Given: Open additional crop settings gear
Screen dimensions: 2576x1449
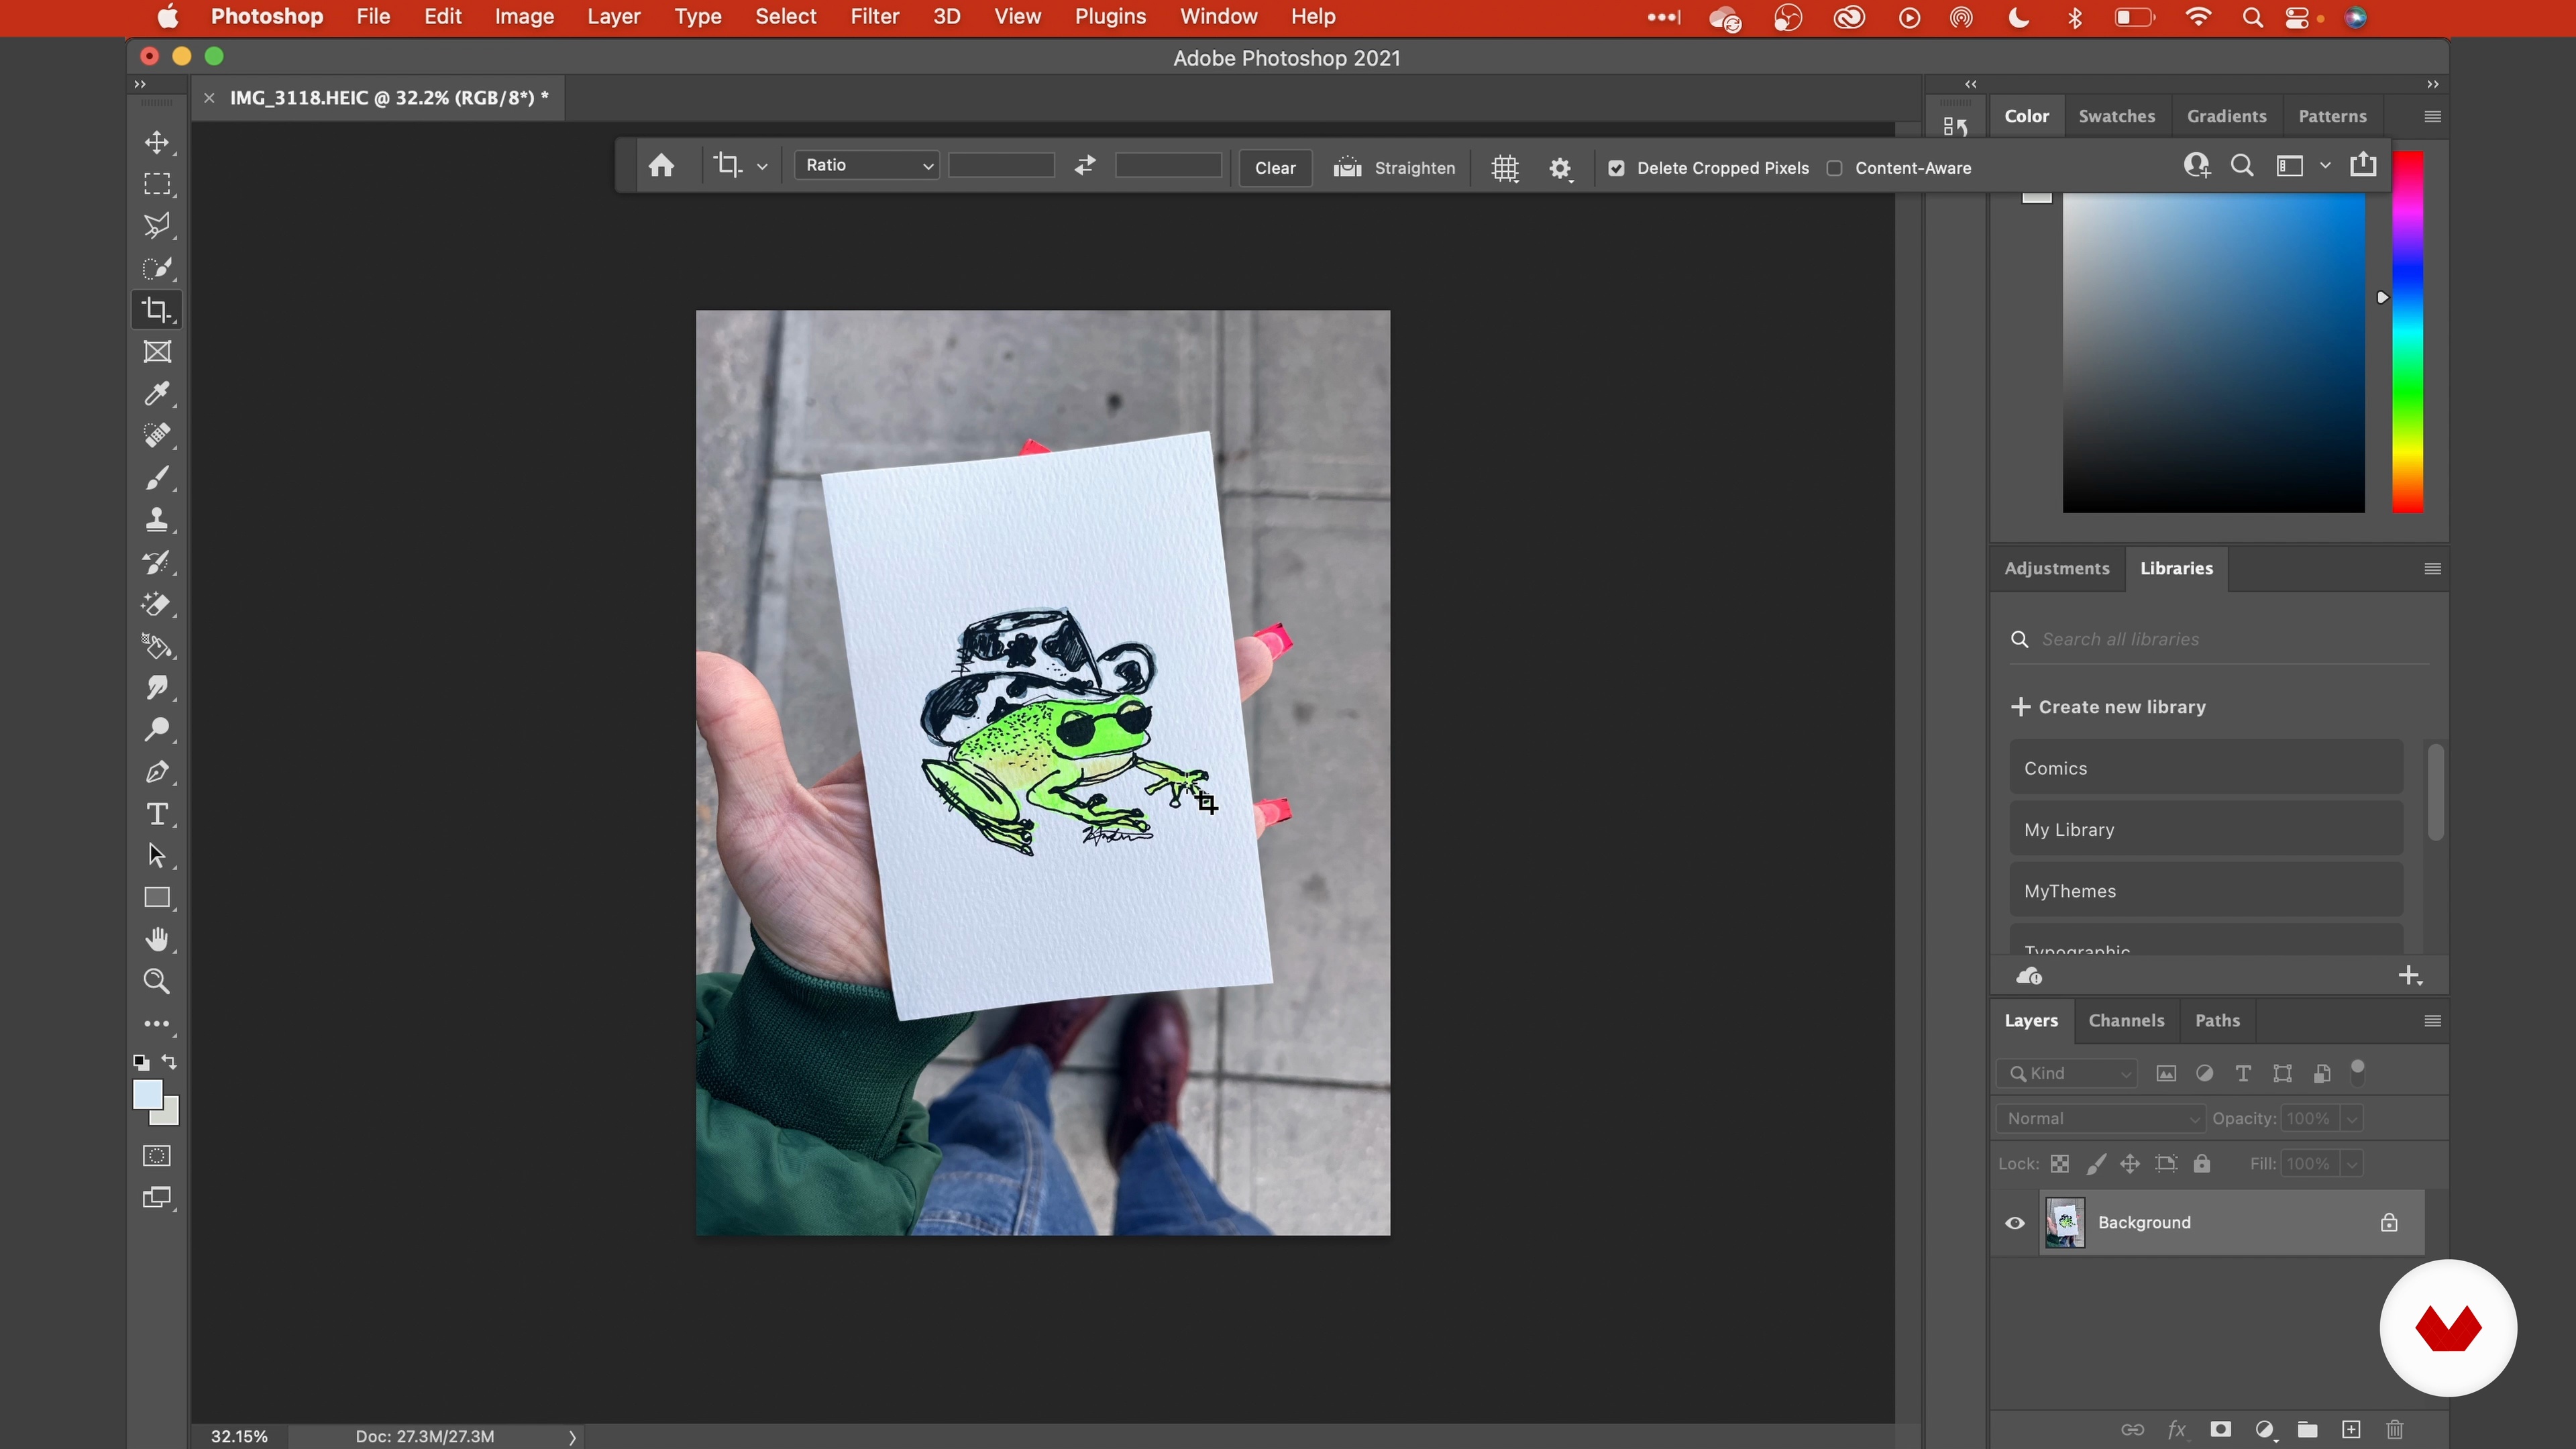Looking at the screenshot, I should tap(1560, 168).
